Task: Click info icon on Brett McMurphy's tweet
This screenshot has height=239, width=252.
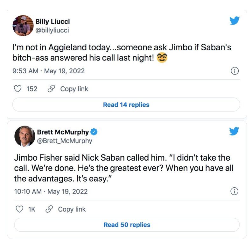Action: pyautogui.click(x=234, y=191)
